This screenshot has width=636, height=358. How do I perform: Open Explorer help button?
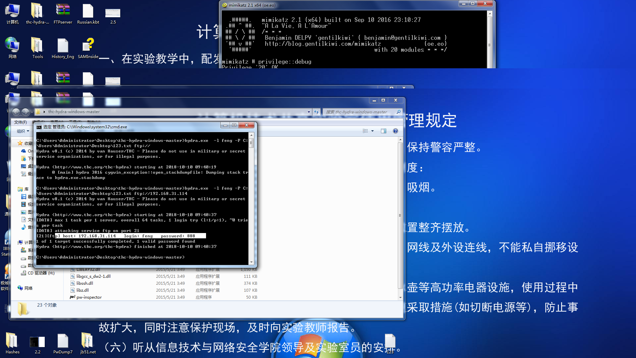[x=395, y=131]
